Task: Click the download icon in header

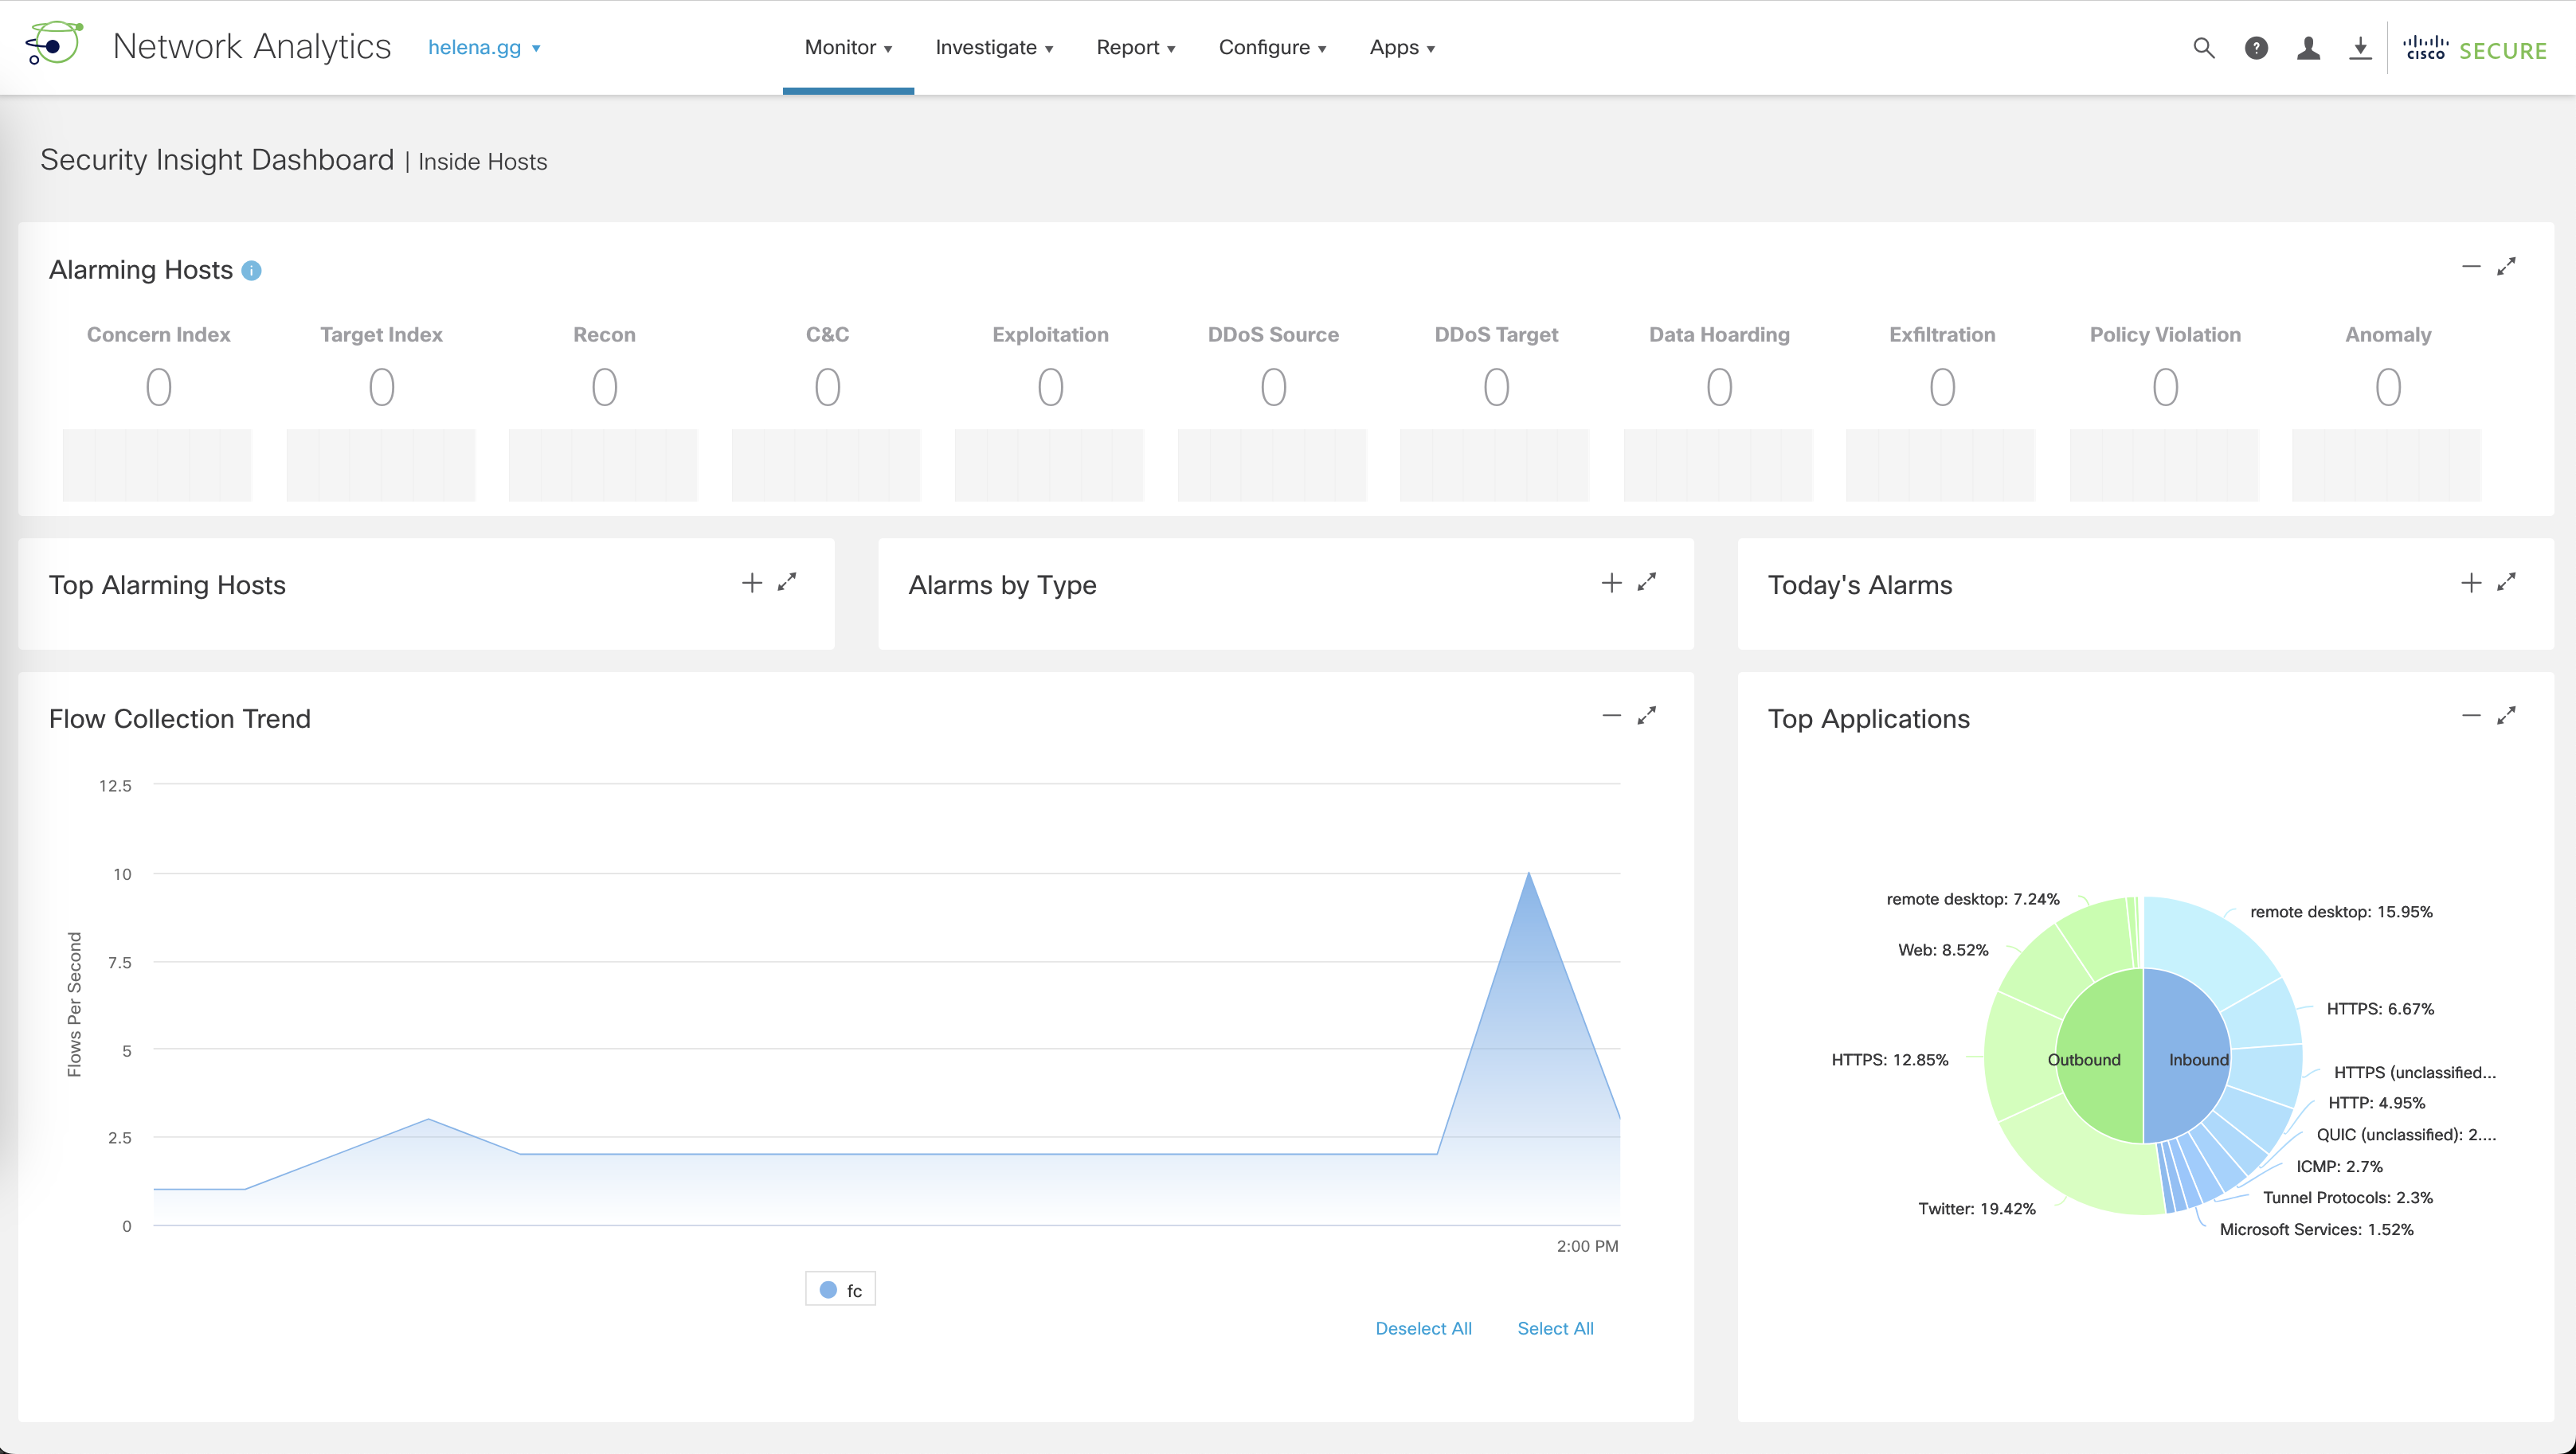Action: pos(2360,48)
